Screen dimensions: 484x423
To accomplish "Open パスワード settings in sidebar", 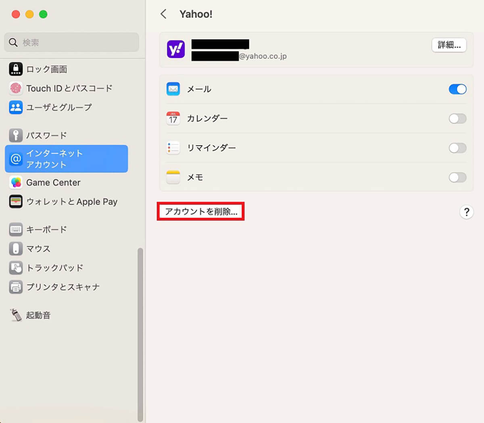I will pyautogui.click(x=67, y=135).
